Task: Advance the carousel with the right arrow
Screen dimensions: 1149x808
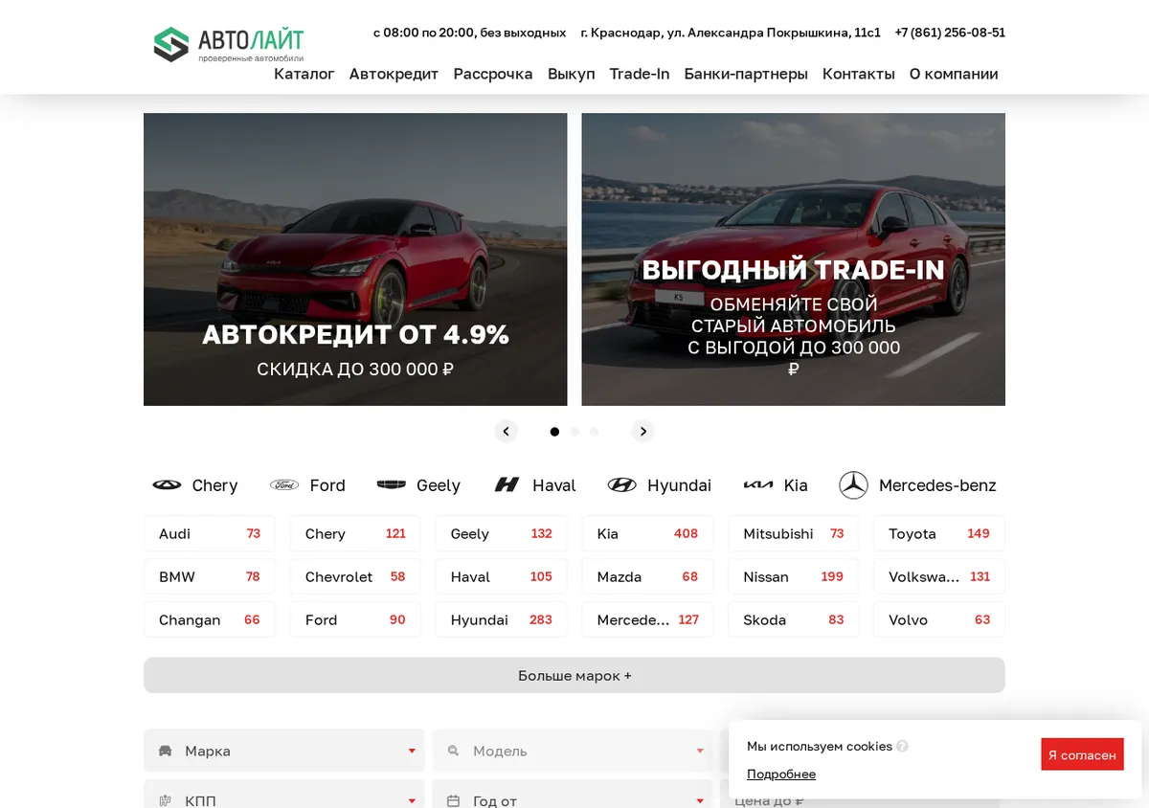Action: (642, 431)
